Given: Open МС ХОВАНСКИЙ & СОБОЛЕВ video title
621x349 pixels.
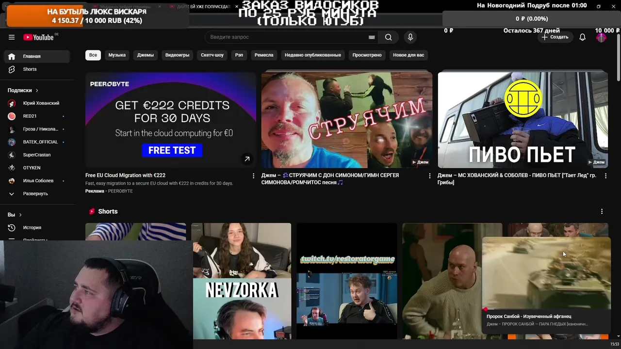Looking at the screenshot, I should tap(517, 179).
